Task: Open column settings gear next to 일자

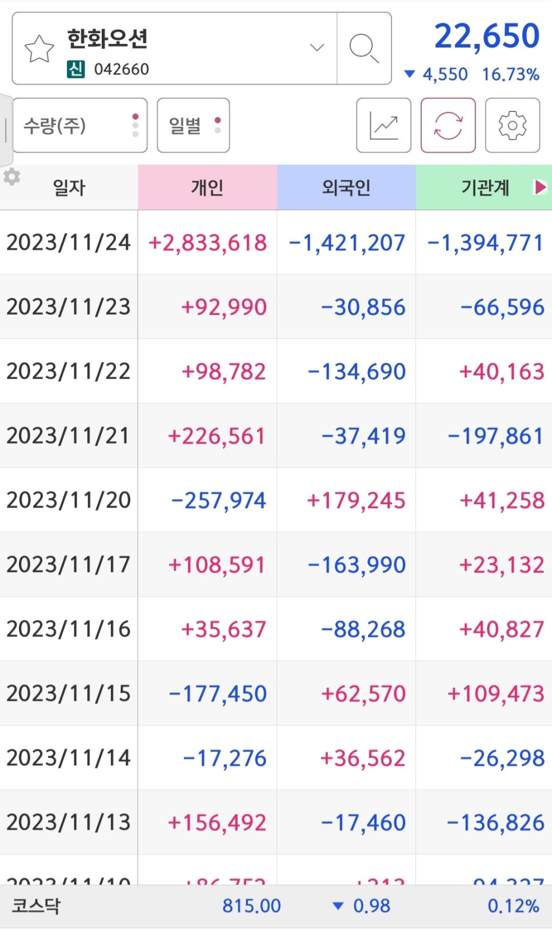Action: point(12,177)
